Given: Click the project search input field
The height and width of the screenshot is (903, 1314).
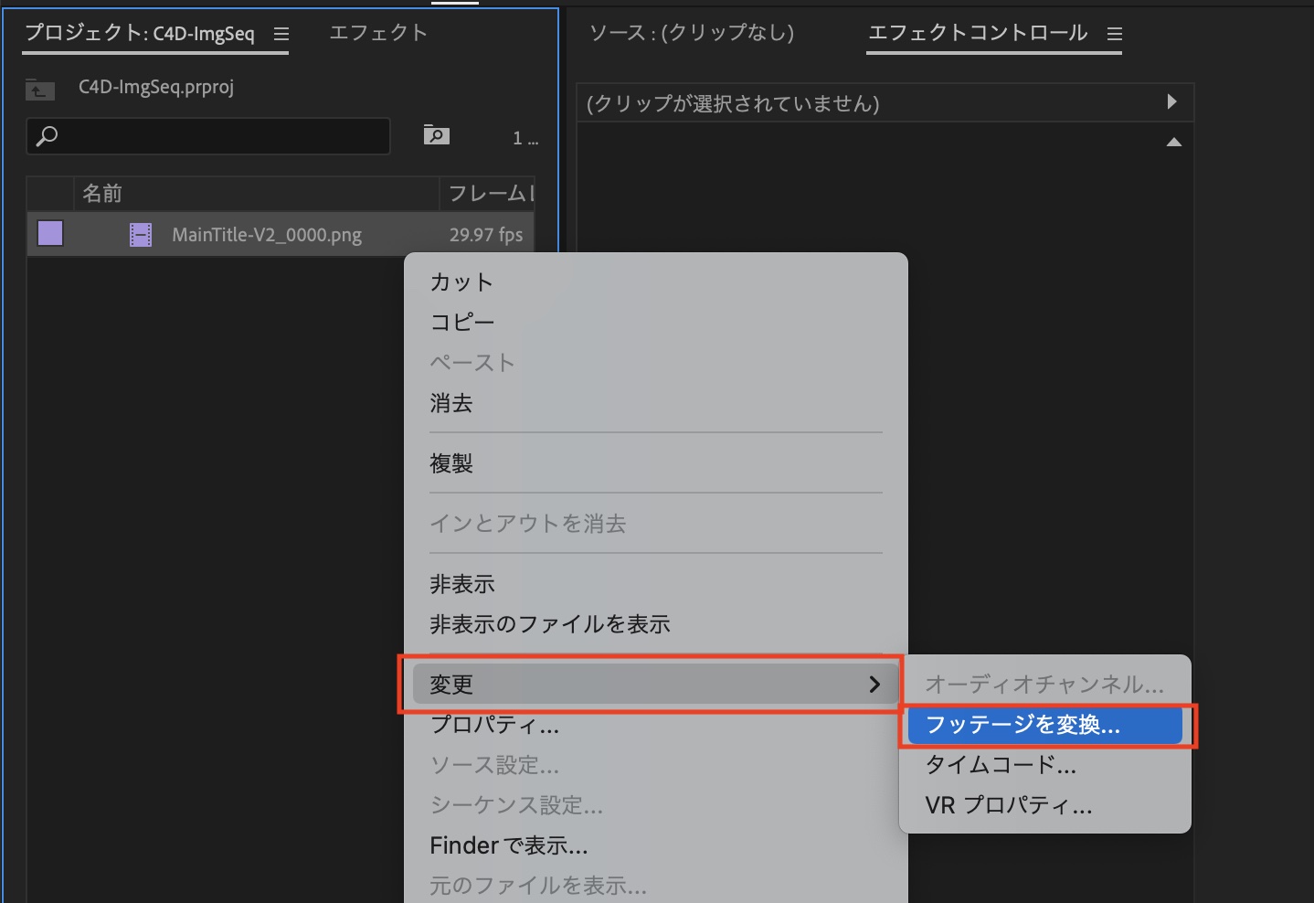Looking at the screenshot, I should [219, 136].
